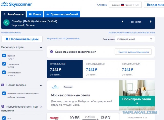Switch to Прокат автомобилей tab

click(x=62, y=14)
